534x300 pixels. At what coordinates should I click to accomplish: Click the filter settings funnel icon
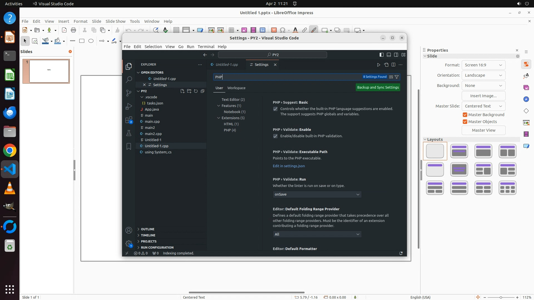(397, 77)
